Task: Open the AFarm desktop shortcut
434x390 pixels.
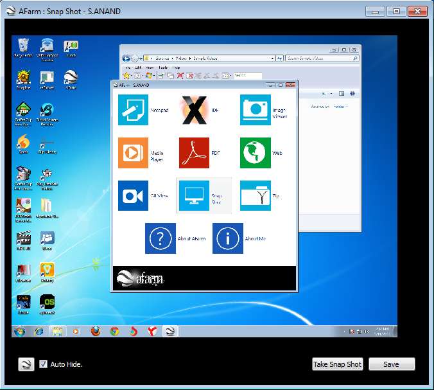Action: [71, 80]
